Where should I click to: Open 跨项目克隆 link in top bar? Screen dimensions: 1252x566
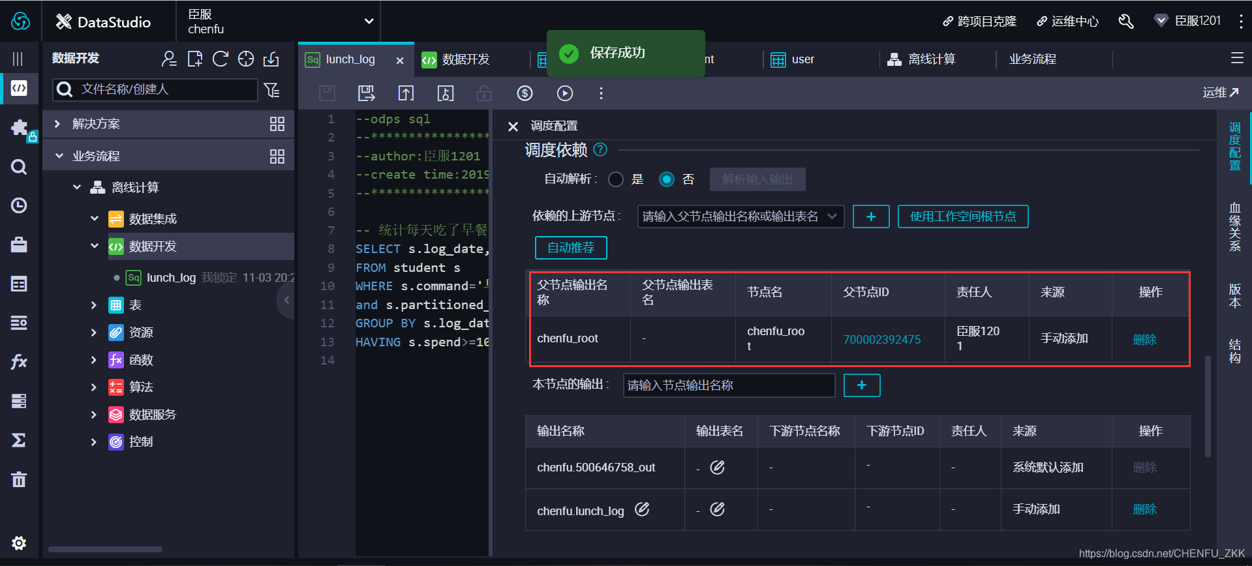click(x=980, y=22)
